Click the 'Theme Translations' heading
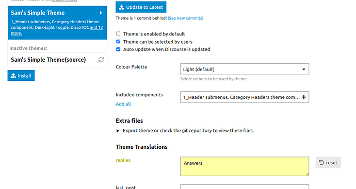The height and width of the screenshot is (189, 356). click(x=141, y=147)
